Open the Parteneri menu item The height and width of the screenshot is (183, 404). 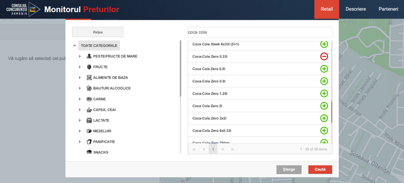(x=388, y=9)
